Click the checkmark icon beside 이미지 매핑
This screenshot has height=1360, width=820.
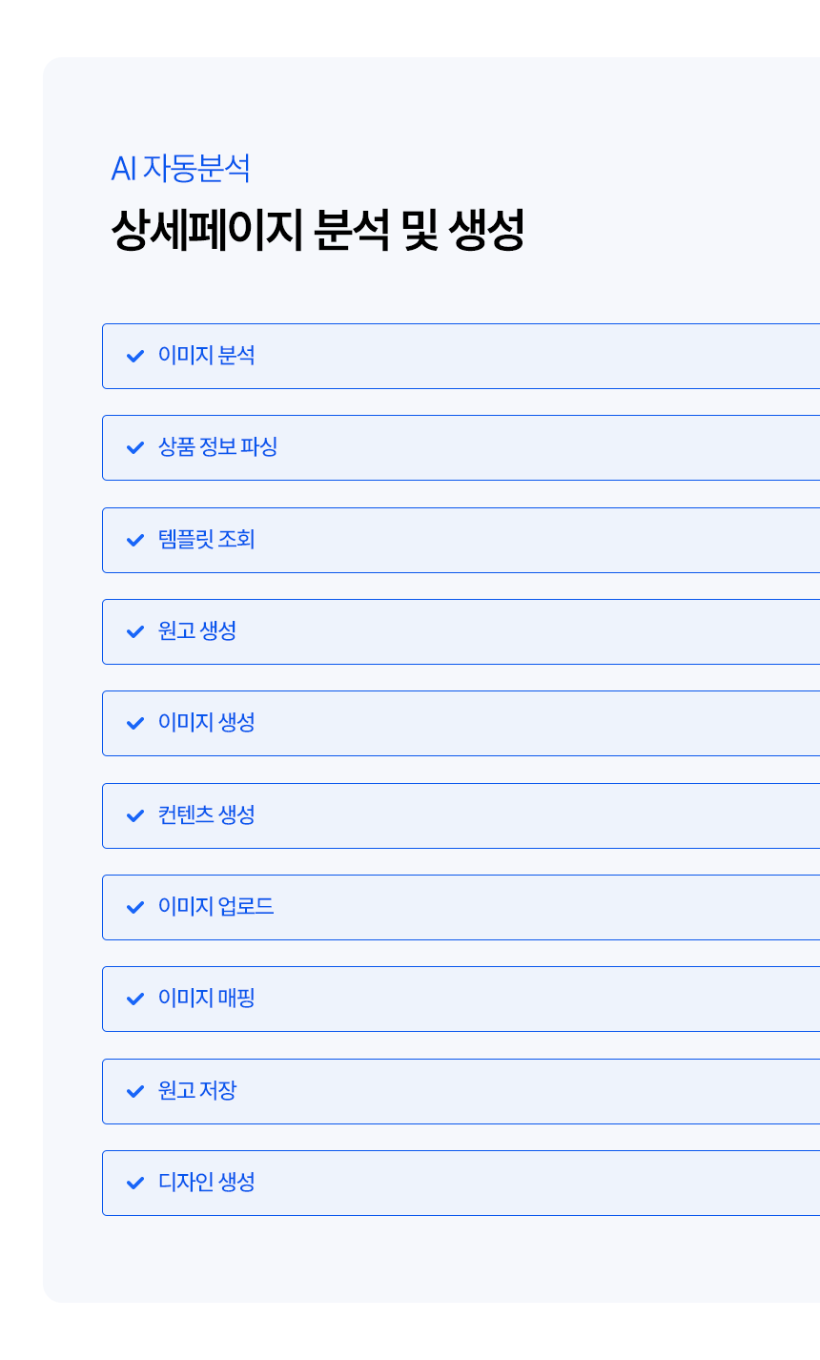click(135, 999)
